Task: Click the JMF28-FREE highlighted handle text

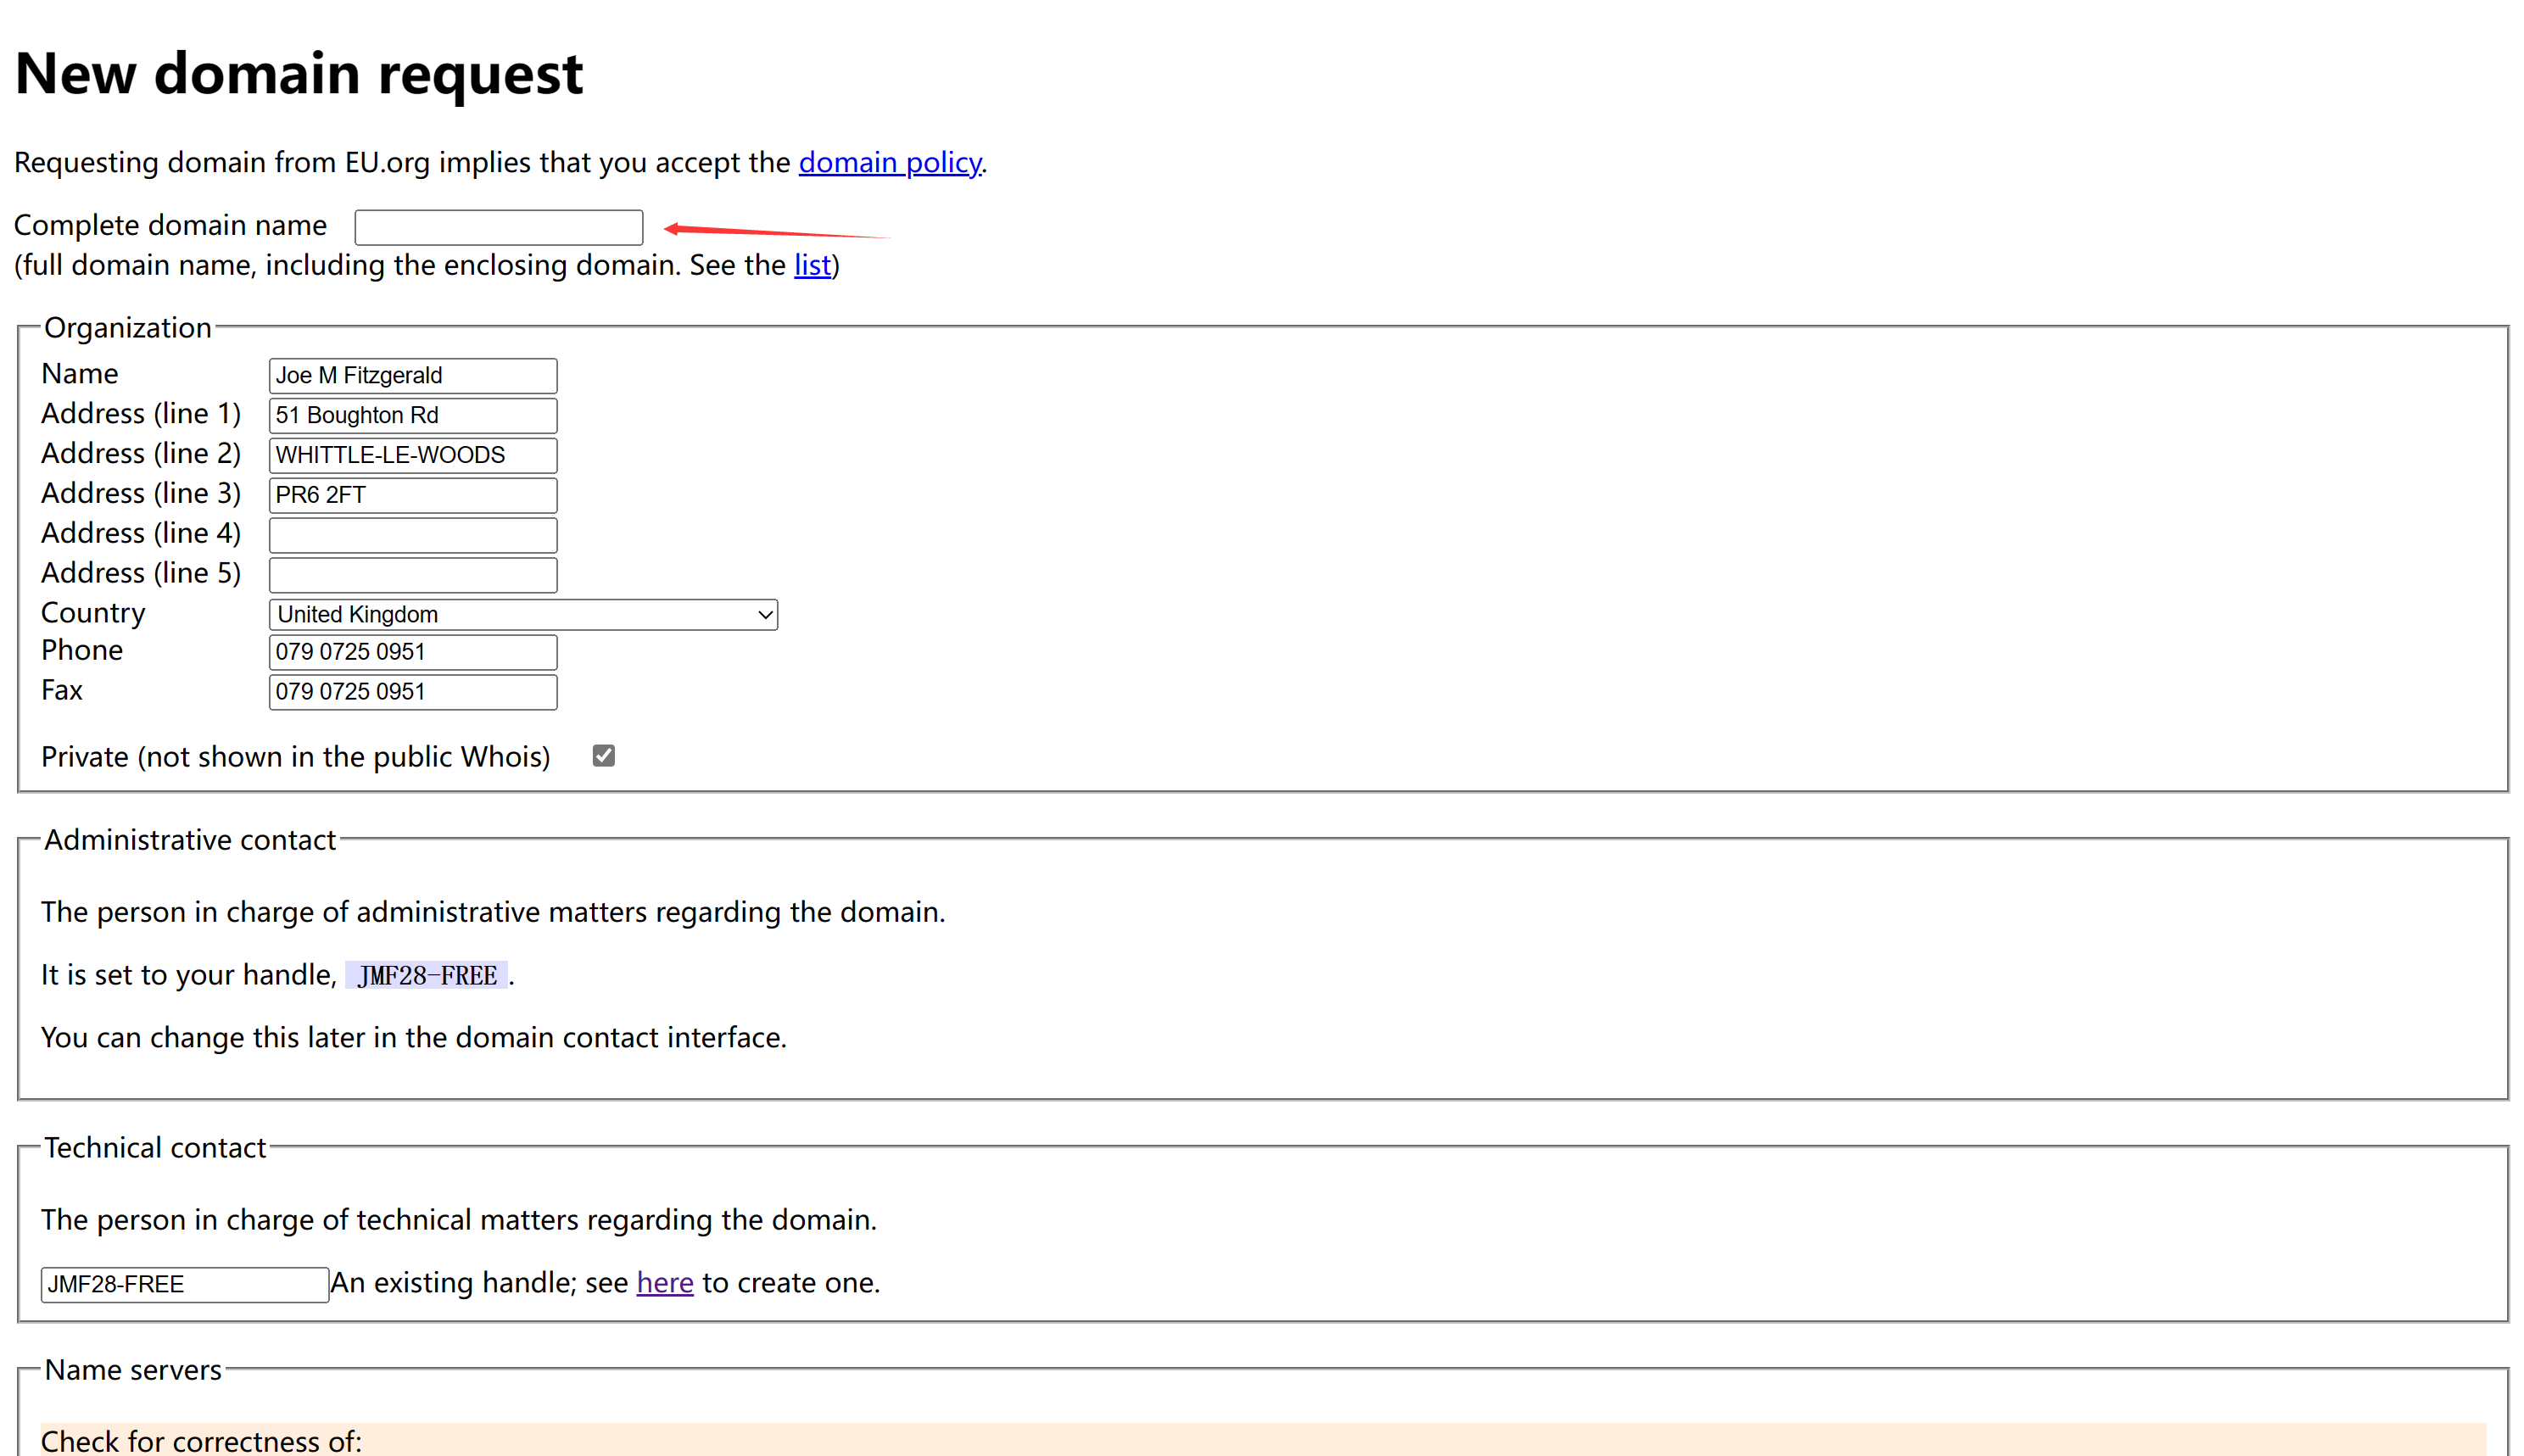Action: click(427, 975)
